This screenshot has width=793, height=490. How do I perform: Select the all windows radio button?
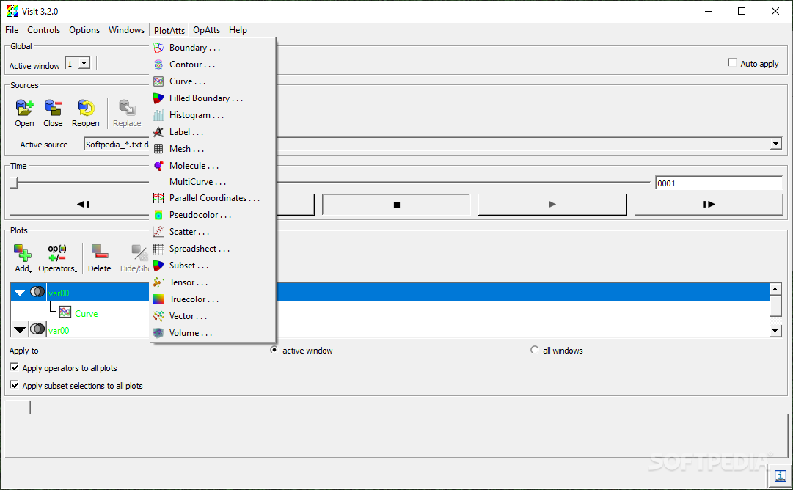(534, 350)
